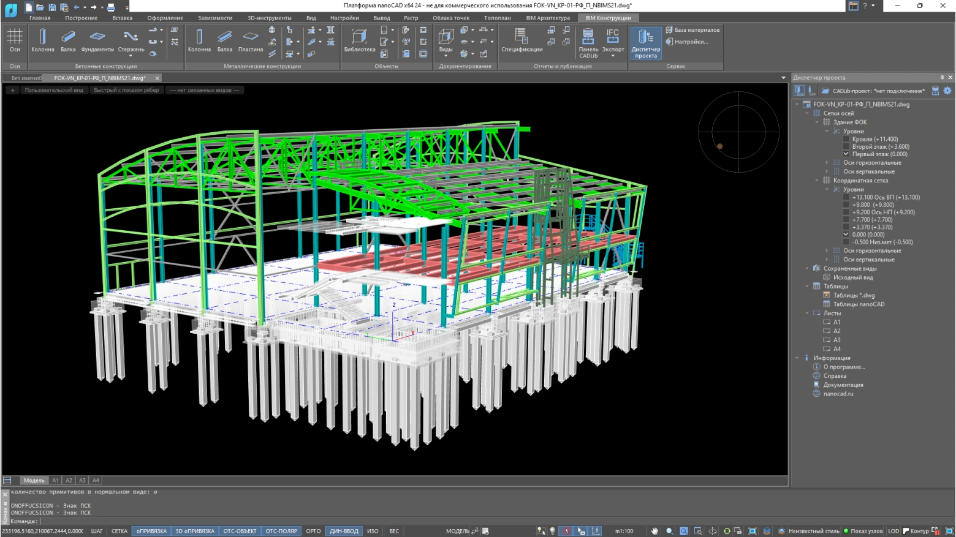The image size is (956, 537).
Task: Click the Панель CADLib button
Action: tap(588, 43)
